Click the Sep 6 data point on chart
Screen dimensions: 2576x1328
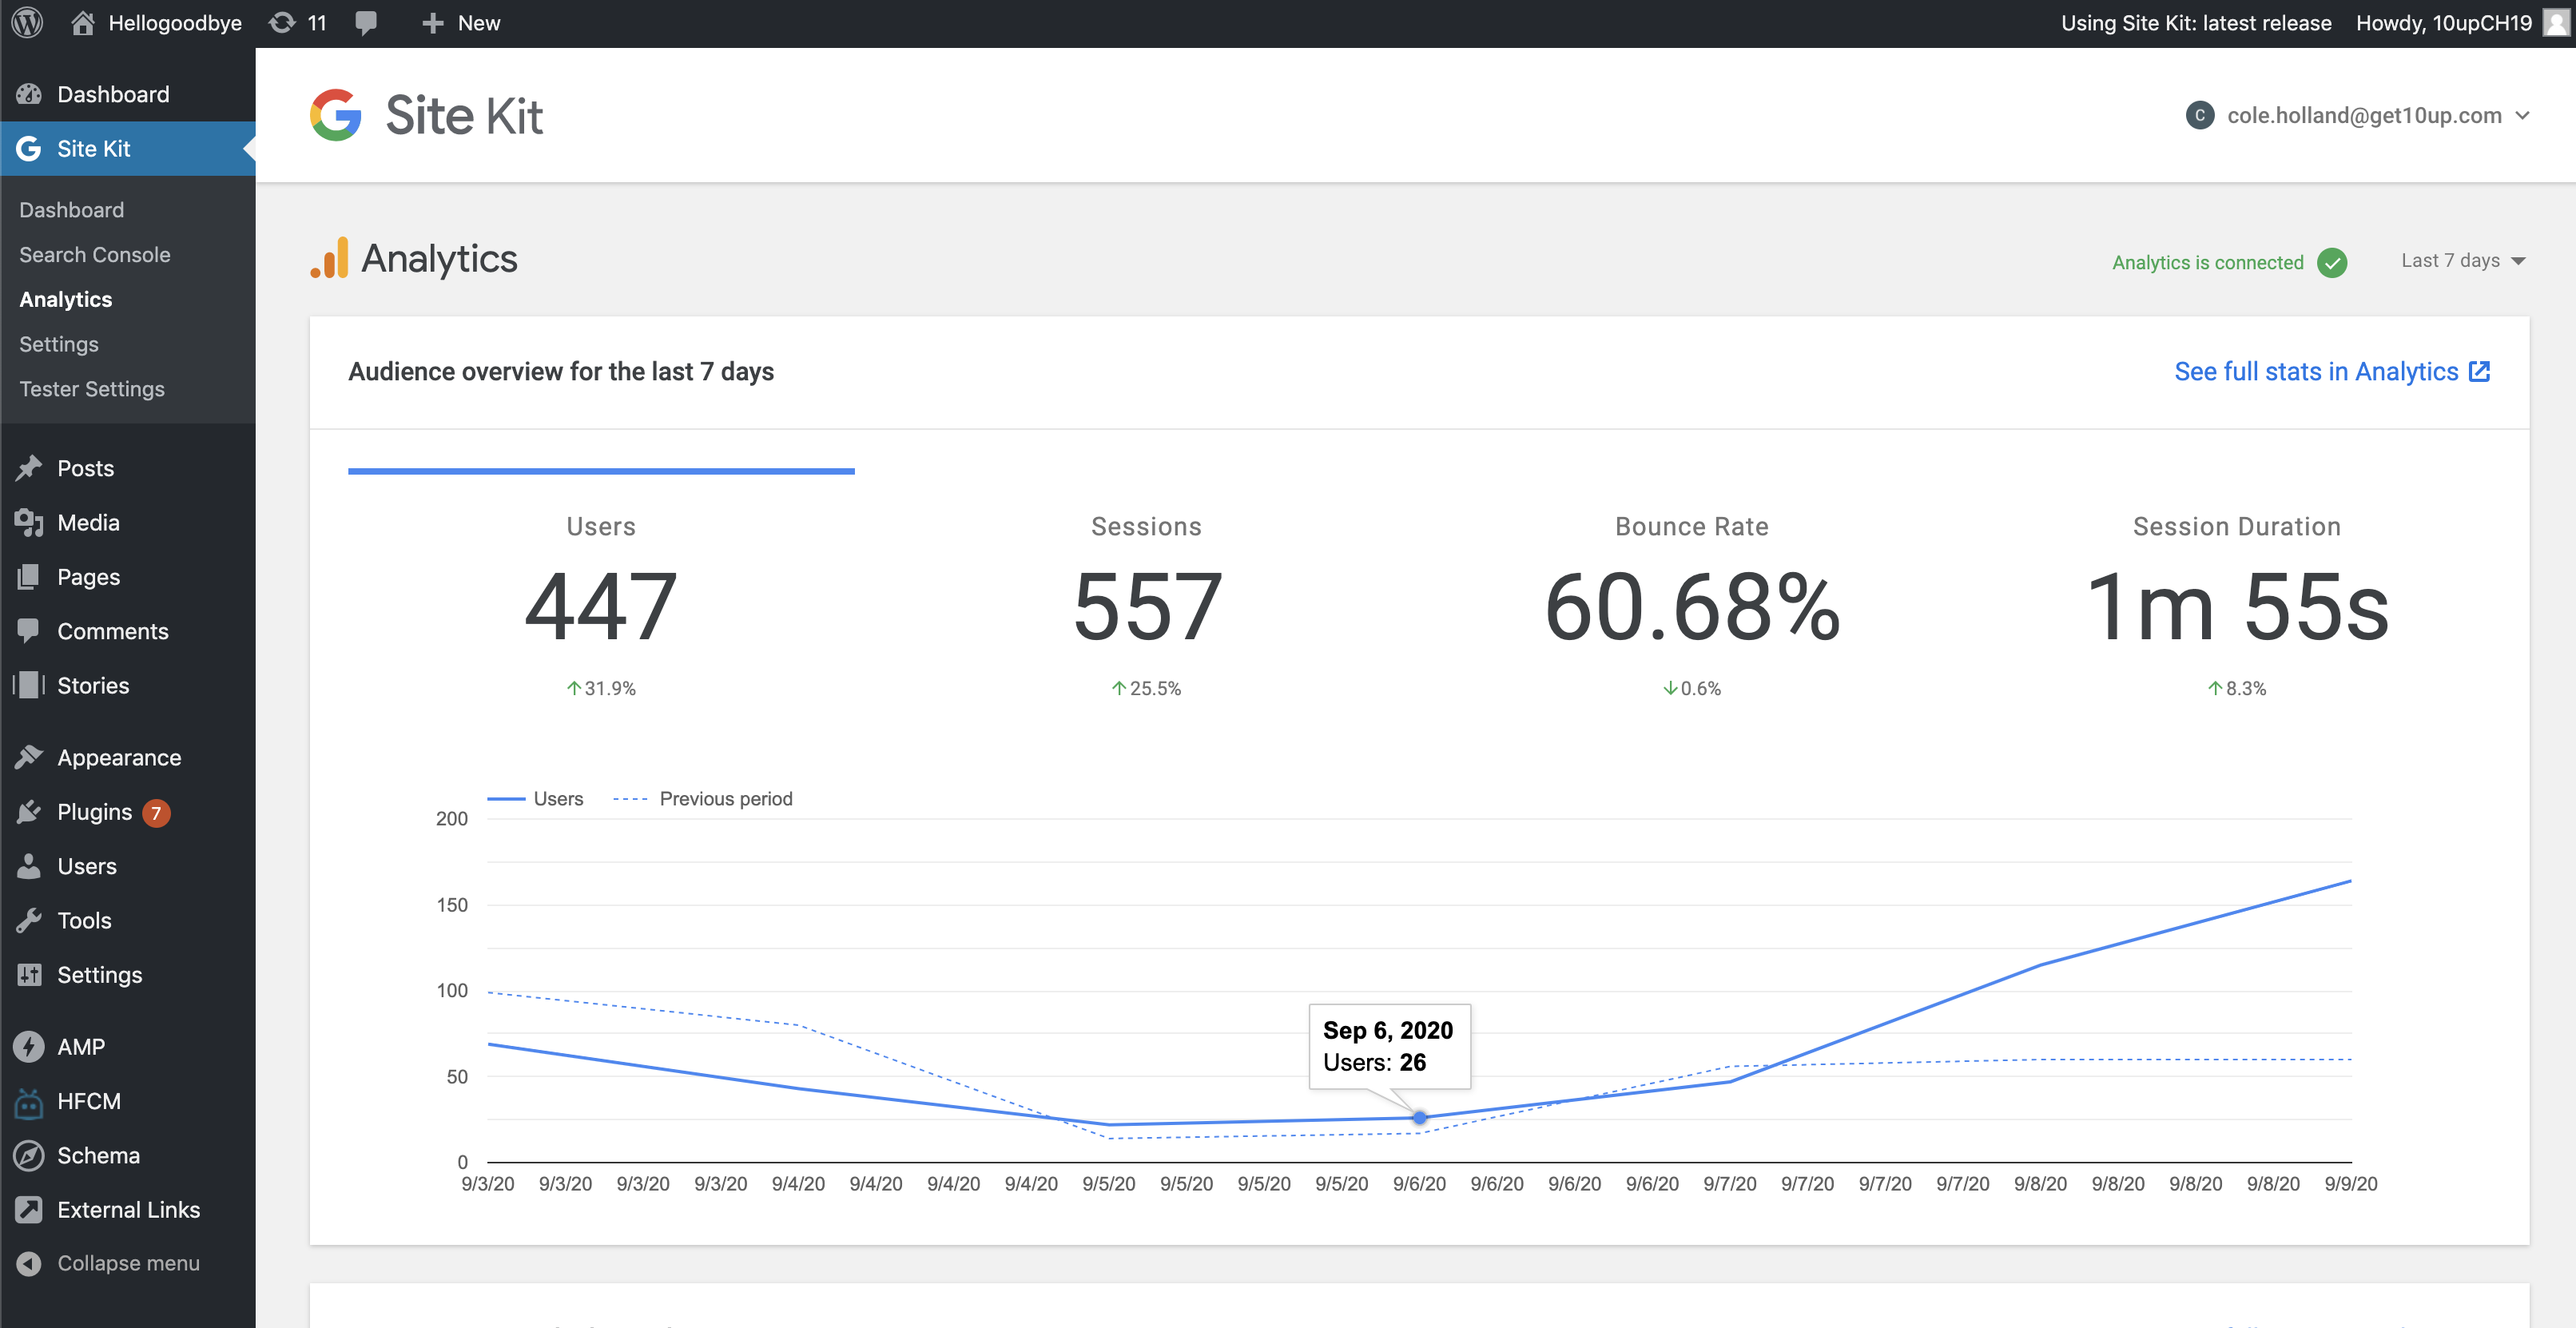1420,1118
